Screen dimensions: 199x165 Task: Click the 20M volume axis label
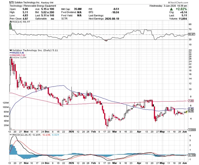coord(6,126)
